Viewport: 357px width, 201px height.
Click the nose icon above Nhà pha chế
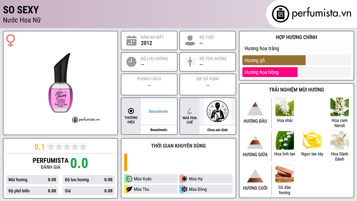tap(189, 111)
